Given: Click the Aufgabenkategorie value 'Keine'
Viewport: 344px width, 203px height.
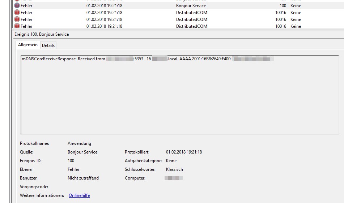Looking at the screenshot, I should click(171, 161).
